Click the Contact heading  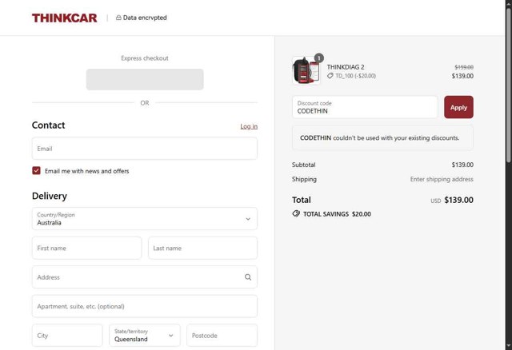tap(48, 125)
